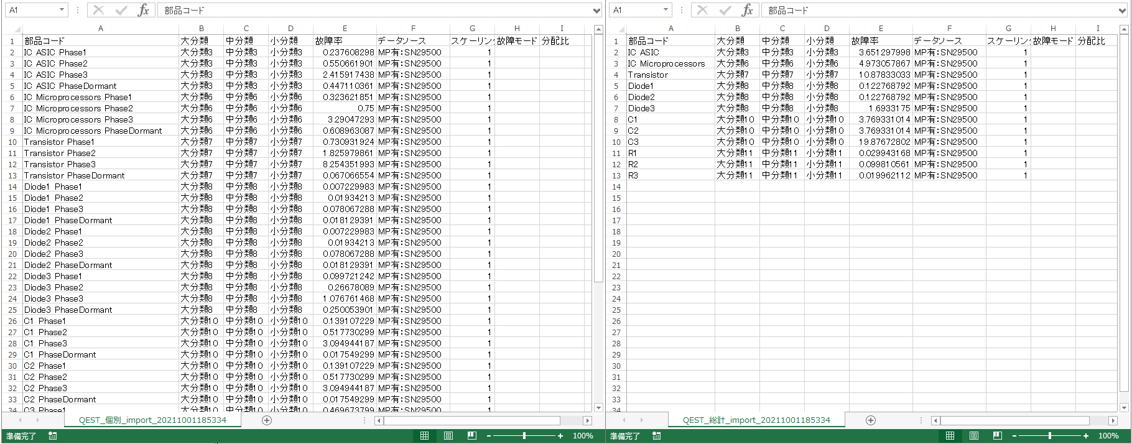Click the fx Insert Function icon in left window
Image resolution: width=1132 pixels, height=444 pixels.
click(143, 10)
